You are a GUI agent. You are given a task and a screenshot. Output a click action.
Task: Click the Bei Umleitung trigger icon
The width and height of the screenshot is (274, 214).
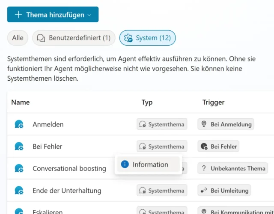click(x=205, y=190)
